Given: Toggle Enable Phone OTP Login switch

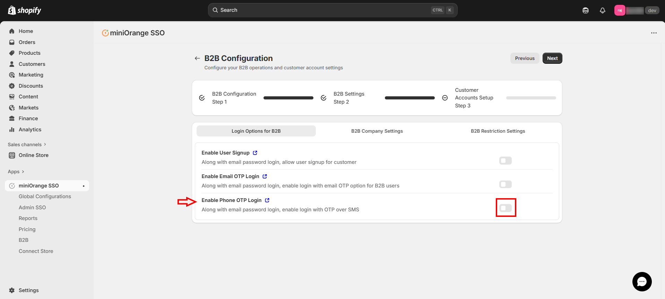Looking at the screenshot, I should 506,208.
